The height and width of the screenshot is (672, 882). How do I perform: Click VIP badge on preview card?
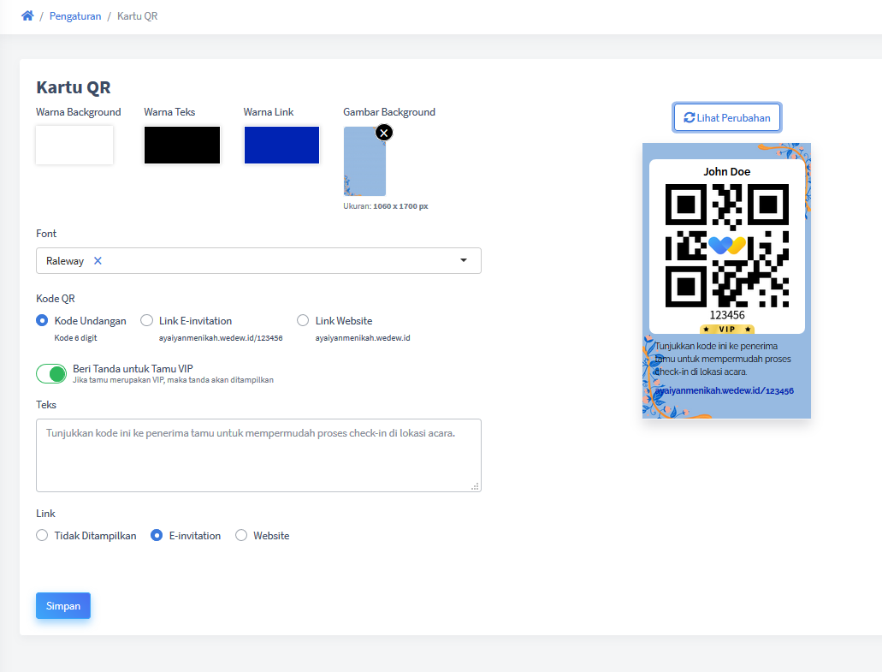pos(727,330)
